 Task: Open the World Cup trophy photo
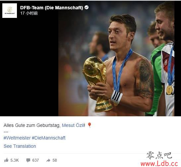(x=116, y=59)
